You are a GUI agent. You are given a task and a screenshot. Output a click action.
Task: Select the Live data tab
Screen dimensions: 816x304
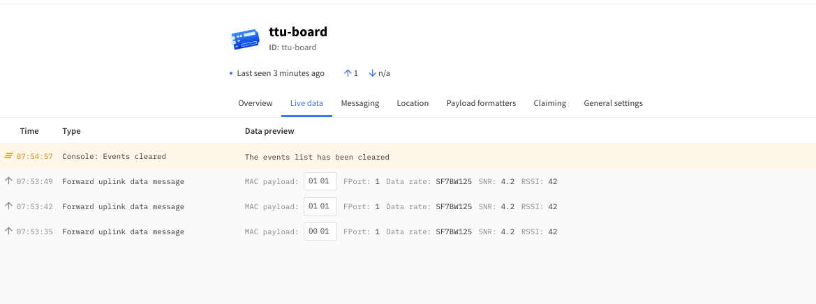point(306,103)
